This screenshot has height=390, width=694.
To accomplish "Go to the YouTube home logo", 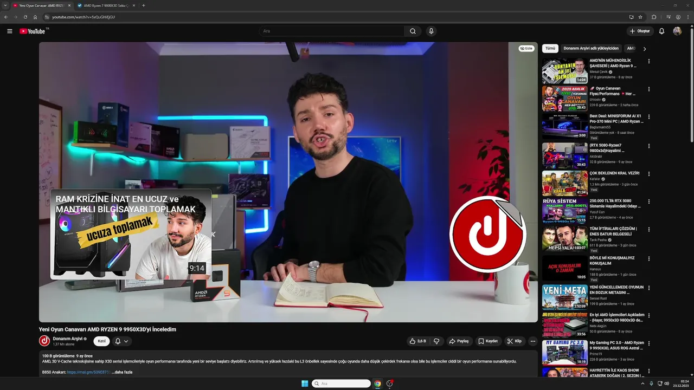I will (x=33, y=31).
